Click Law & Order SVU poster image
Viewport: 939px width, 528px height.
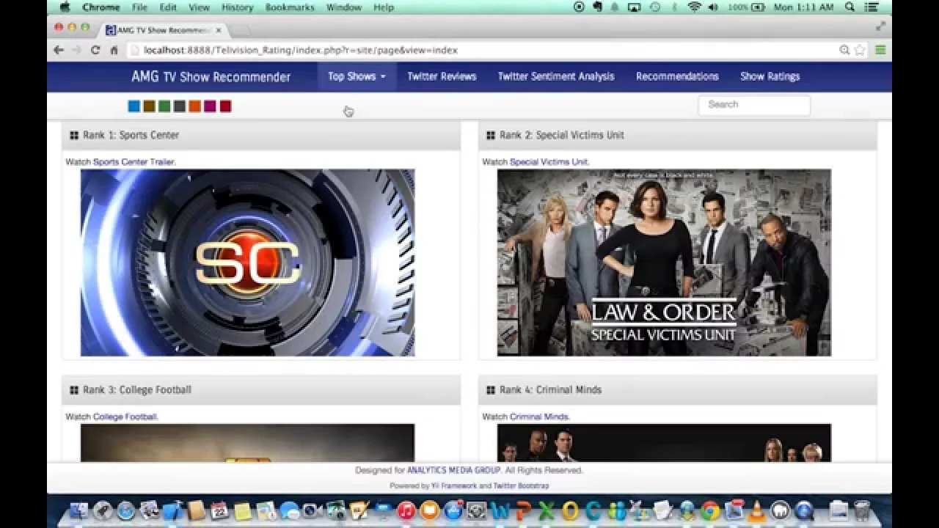tap(664, 263)
